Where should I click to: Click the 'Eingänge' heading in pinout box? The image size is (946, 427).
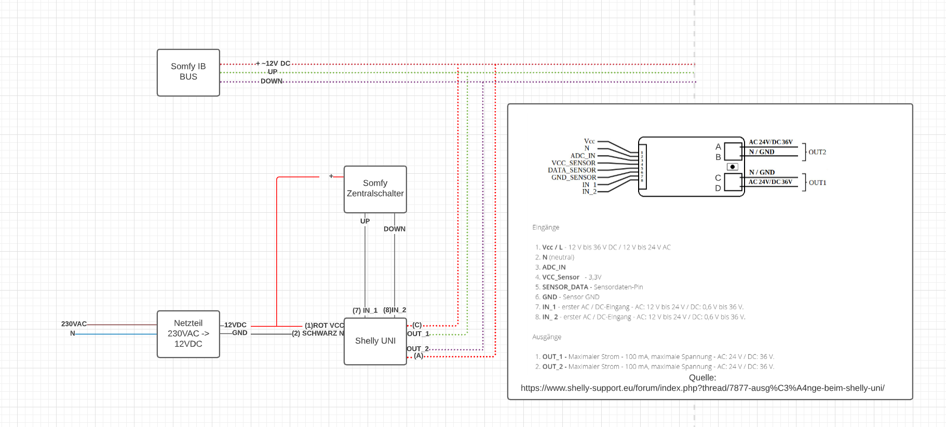(546, 227)
